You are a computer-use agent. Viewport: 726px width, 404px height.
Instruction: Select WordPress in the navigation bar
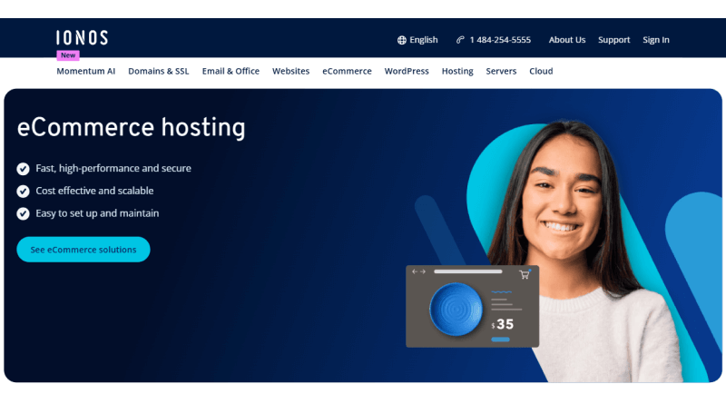407,72
